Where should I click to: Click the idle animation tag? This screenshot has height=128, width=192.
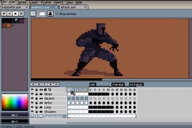coord(92,85)
